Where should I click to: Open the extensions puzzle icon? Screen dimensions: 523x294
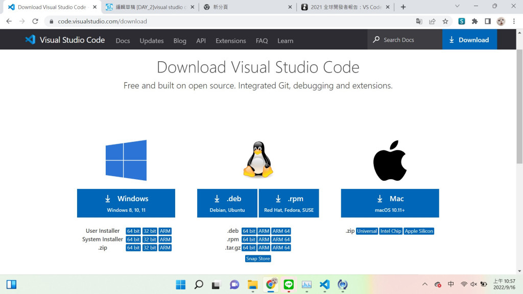click(474, 21)
